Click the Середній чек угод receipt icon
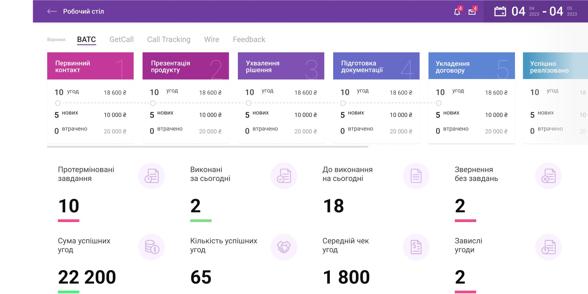 coord(416,247)
